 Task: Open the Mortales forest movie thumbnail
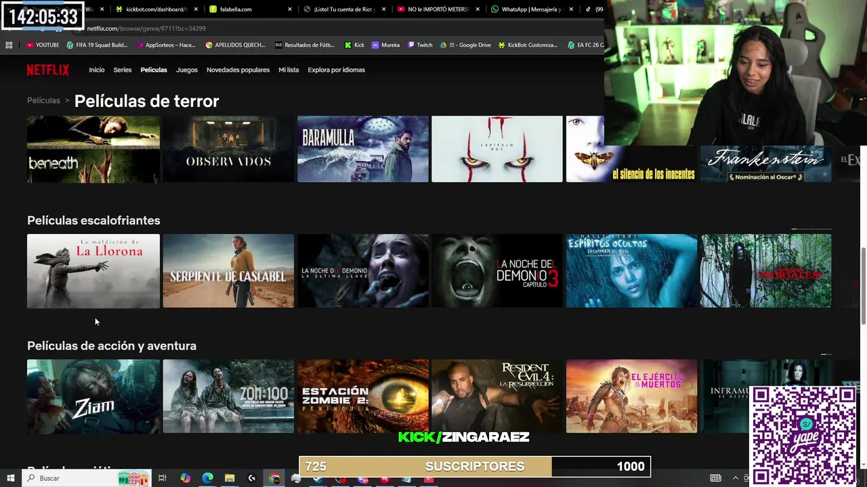click(765, 271)
